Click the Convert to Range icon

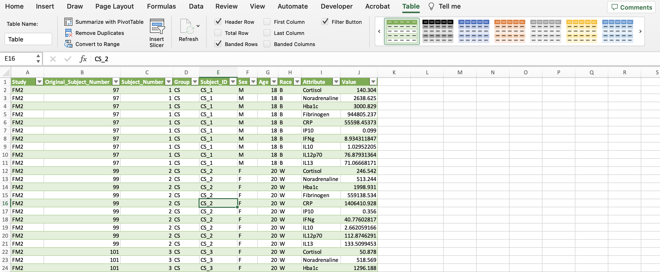point(68,44)
